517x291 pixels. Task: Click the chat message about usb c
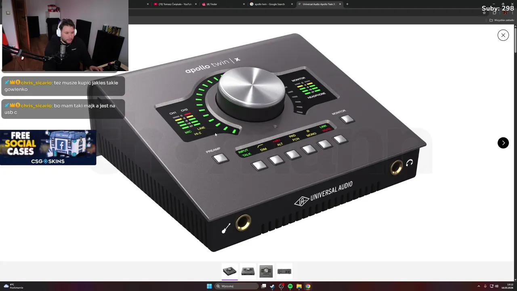tap(63, 109)
